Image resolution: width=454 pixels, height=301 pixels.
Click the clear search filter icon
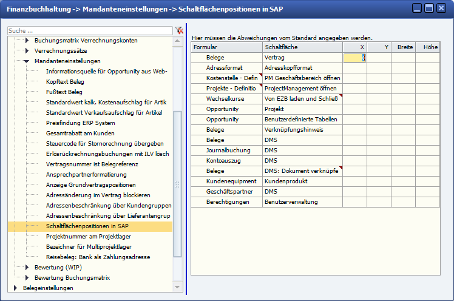(x=178, y=30)
